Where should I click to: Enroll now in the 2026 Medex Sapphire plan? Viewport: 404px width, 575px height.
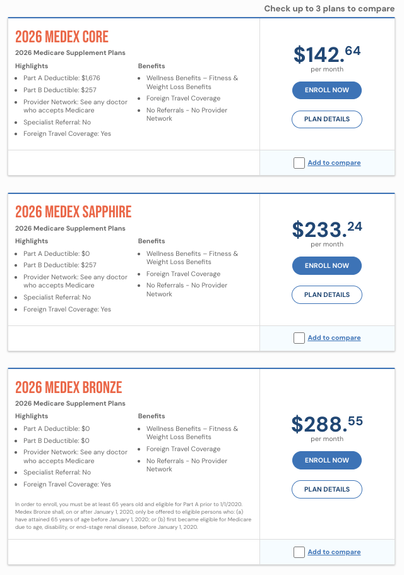click(326, 266)
